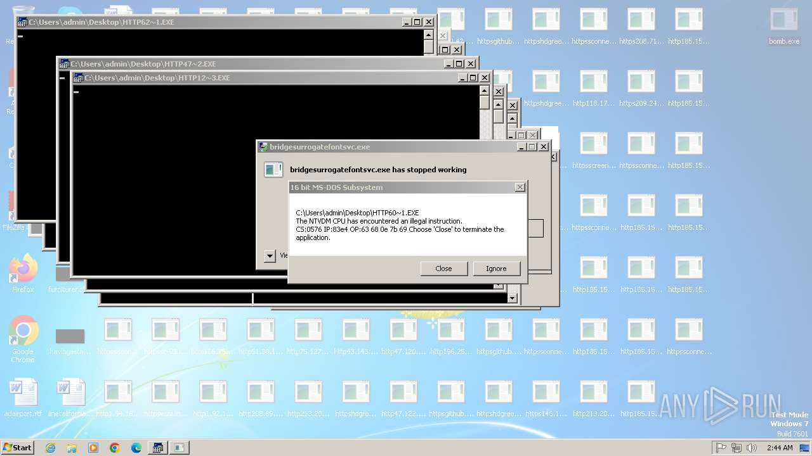Open the Action Center flag in the tray

coord(721,448)
